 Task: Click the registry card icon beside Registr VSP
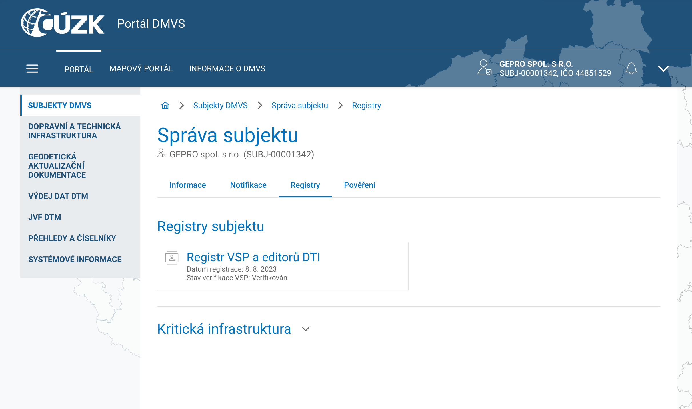172,258
